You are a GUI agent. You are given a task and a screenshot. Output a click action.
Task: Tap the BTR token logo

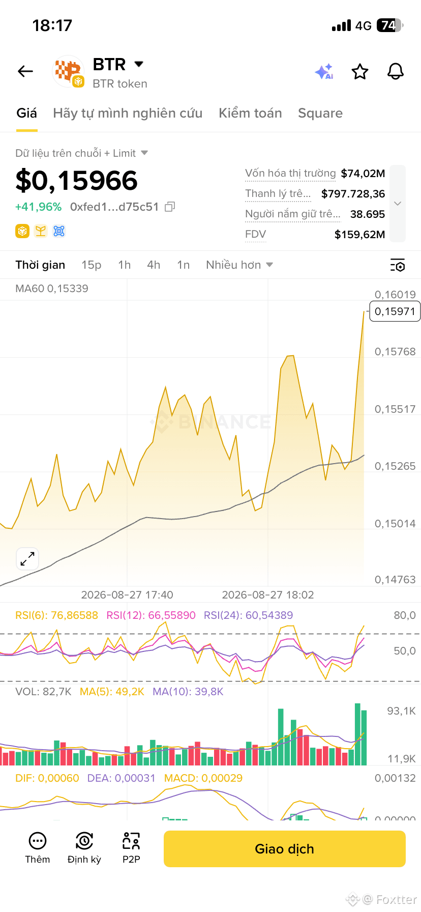(x=69, y=71)
